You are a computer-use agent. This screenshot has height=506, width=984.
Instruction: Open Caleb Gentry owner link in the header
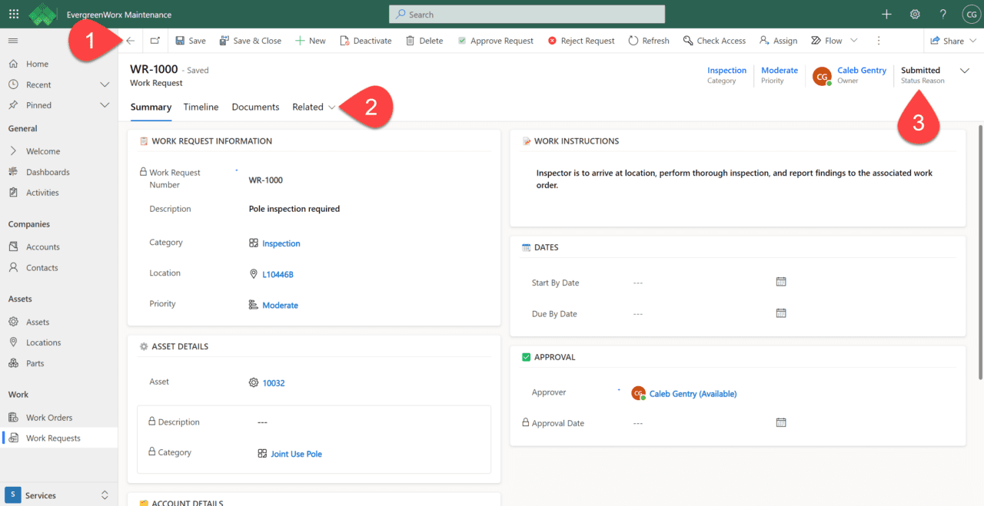coord(862,70)
